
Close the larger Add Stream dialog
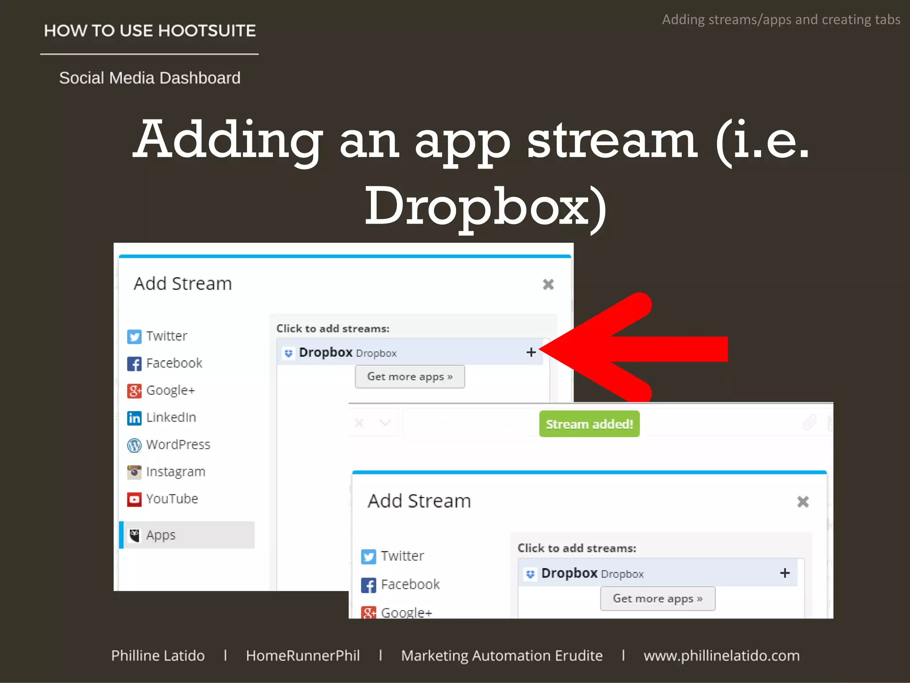[548, 284]
